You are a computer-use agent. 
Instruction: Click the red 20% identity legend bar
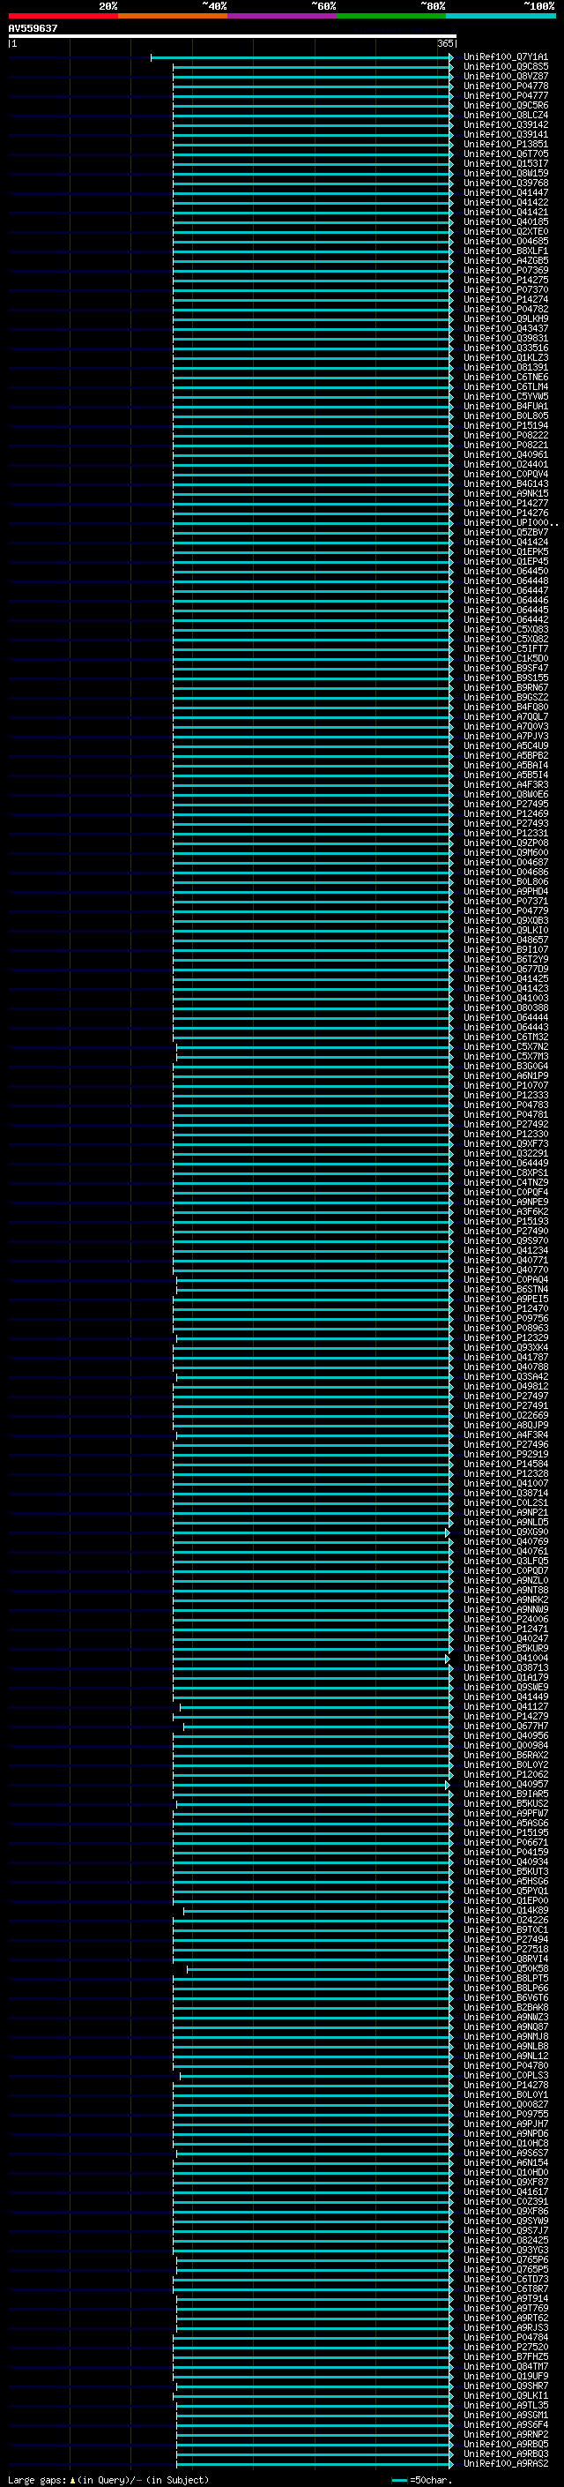63,16
